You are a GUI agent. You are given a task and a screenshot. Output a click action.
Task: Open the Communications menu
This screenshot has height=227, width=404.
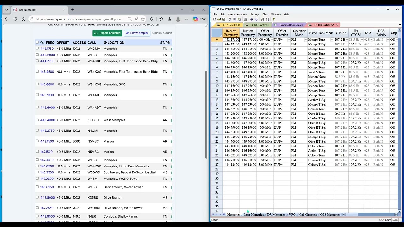coord(237,14)
